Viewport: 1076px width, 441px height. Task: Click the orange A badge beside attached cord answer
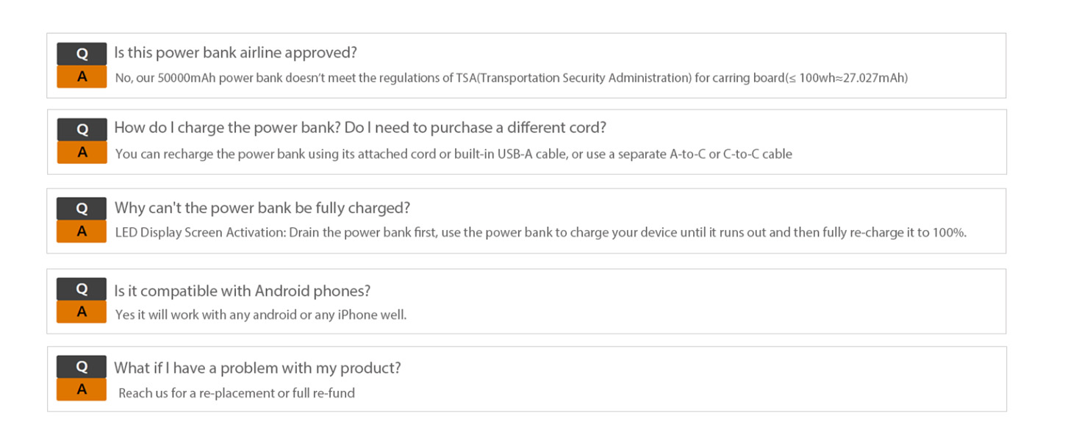[x=82, y=152]
